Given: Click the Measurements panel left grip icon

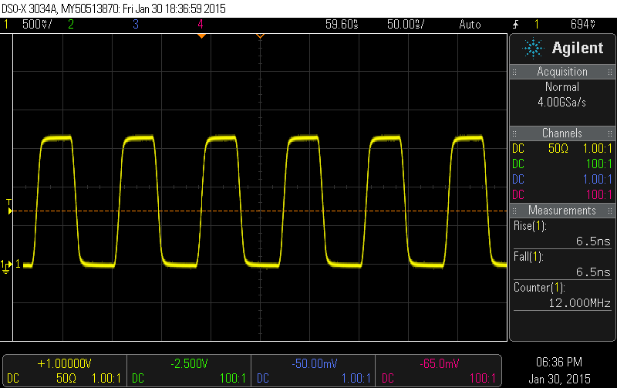Looking at the screenshot, I should click(514, 211).
